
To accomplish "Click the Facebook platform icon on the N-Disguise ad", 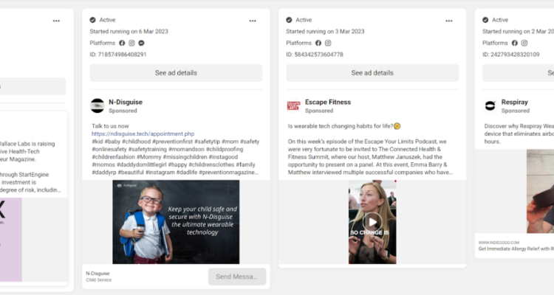I will (x=122, y=43).
